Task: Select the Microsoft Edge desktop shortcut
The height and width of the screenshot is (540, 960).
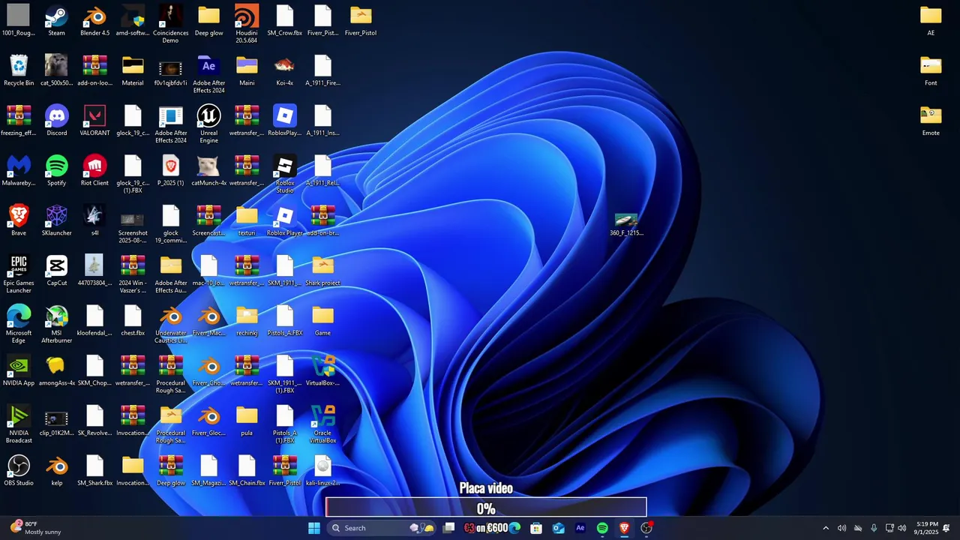Action: 19,324
